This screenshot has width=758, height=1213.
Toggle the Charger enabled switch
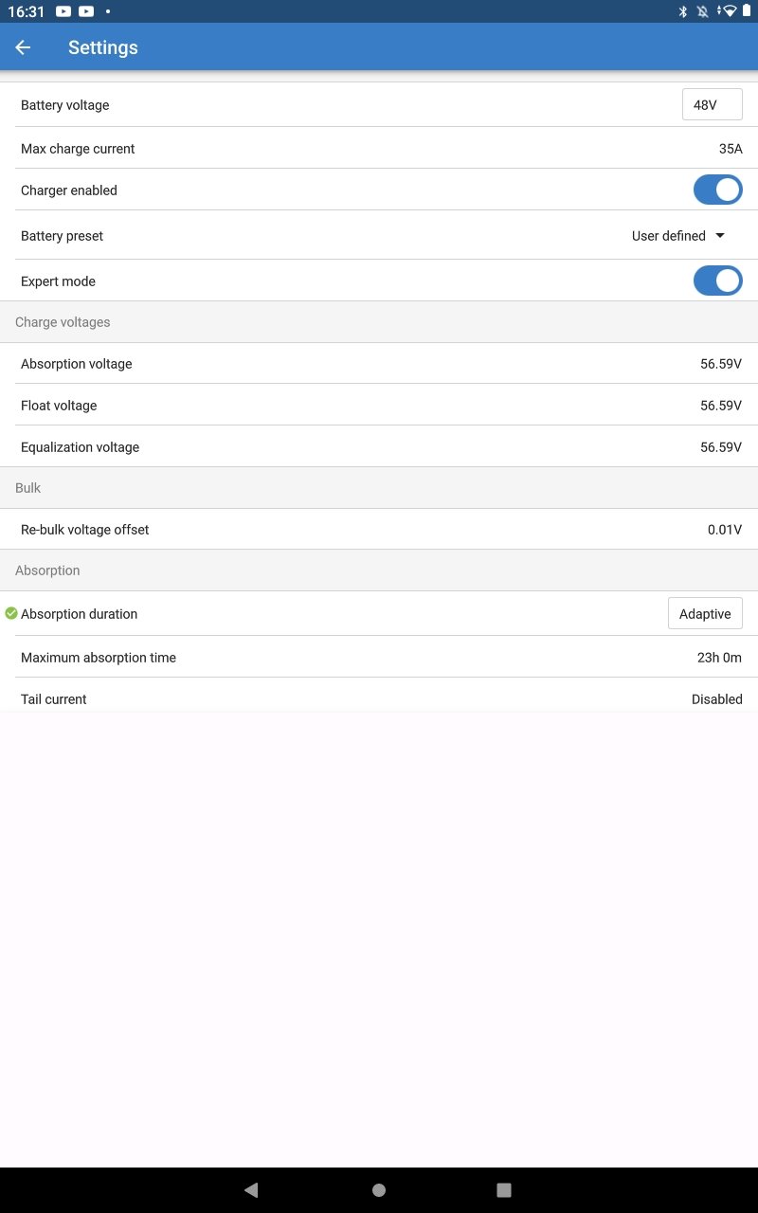pyautogui.click(x=717, y=190)
